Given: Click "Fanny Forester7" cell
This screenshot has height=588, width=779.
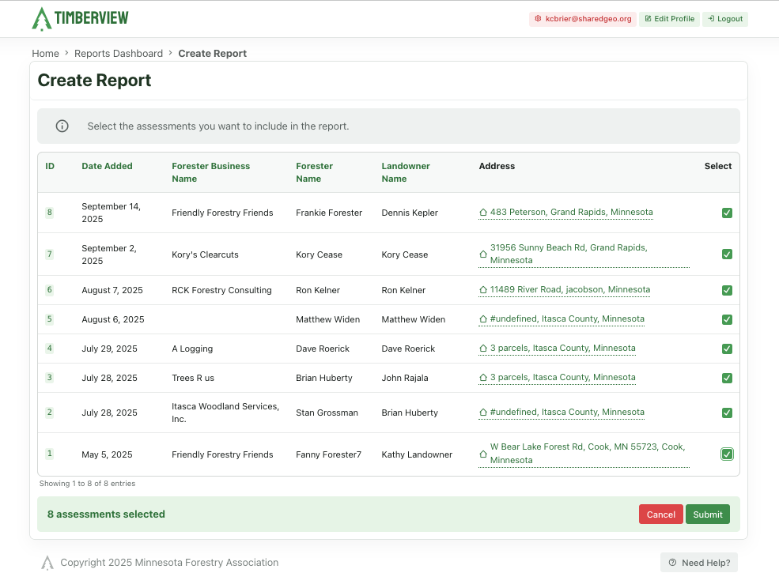Looking at the screenshot, I should tap(328, 454).
